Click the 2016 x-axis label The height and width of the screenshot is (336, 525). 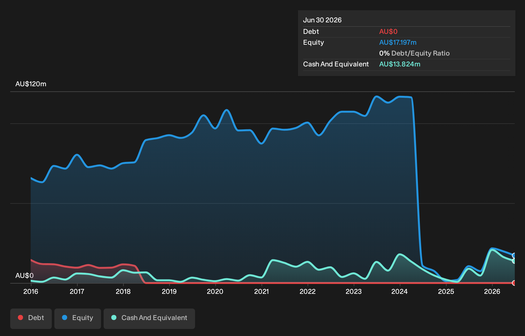31,291
